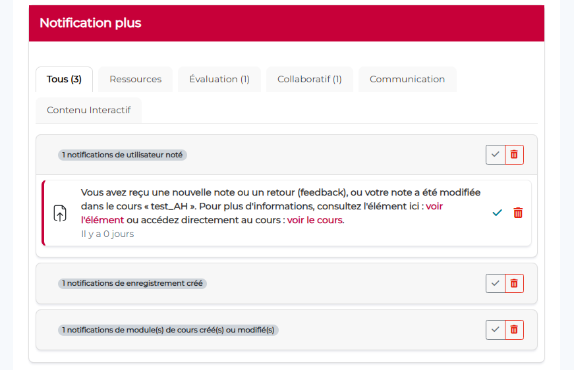574x370 pixels.
Task: Switch to the Tous (3) tab
Action: (x=64, y=79)
